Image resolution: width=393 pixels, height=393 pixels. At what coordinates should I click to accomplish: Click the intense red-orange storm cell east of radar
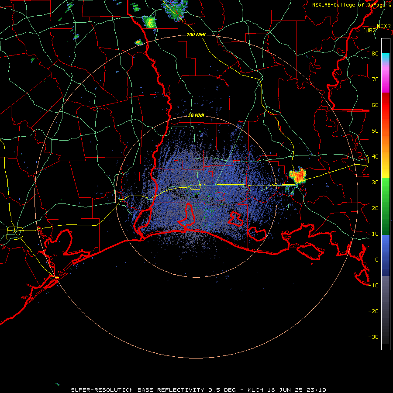point(298,176)
